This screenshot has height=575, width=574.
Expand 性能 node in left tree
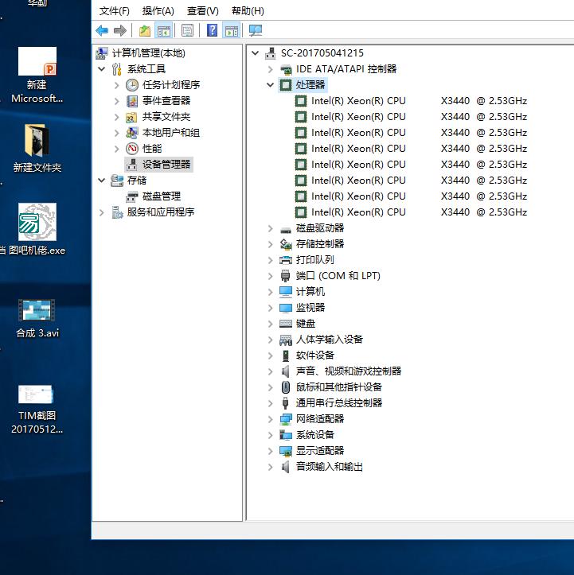[117, 149]
